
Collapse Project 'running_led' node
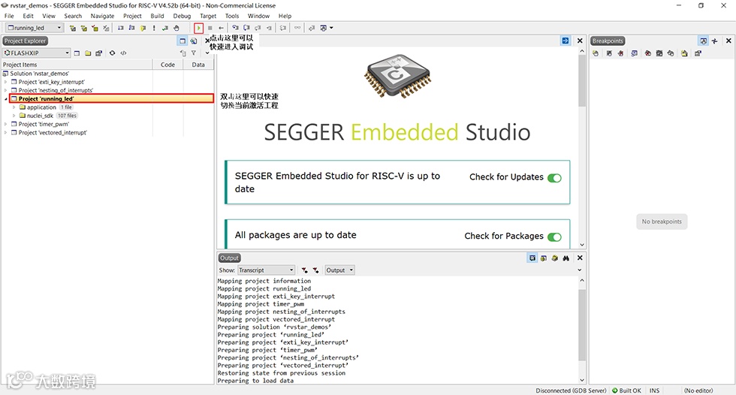[6, 99]
